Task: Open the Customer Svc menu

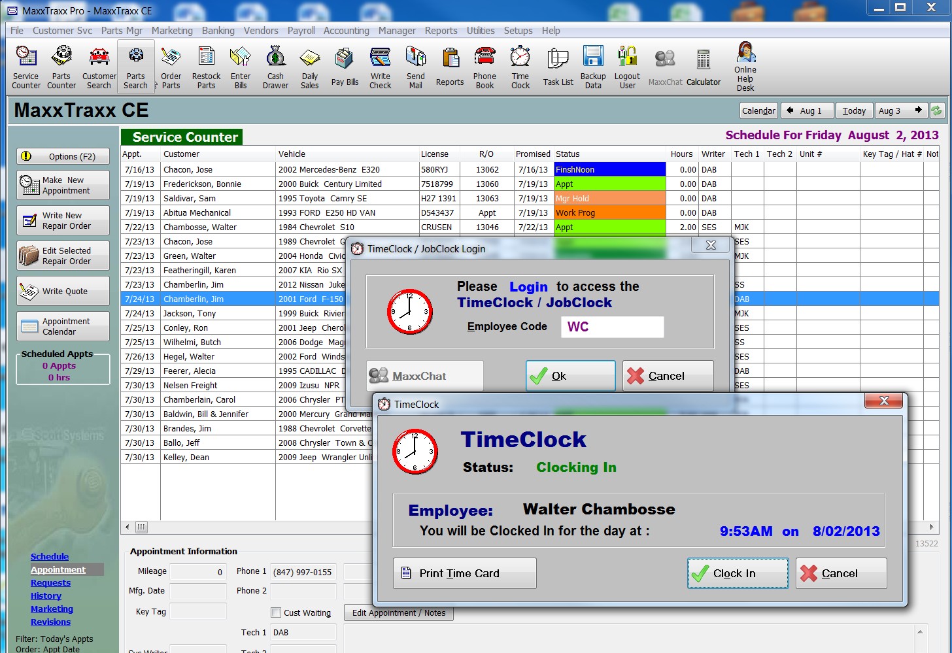Action: click(63, 30)
